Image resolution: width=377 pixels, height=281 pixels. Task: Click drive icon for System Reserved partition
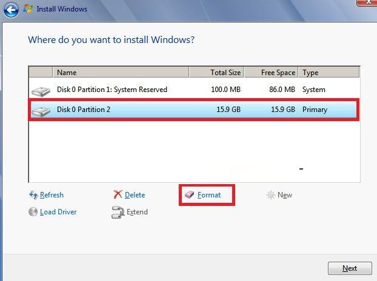(x=41, y=91)
